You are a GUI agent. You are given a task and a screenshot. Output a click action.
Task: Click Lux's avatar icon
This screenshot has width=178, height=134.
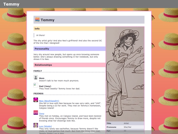pos(36,125)
